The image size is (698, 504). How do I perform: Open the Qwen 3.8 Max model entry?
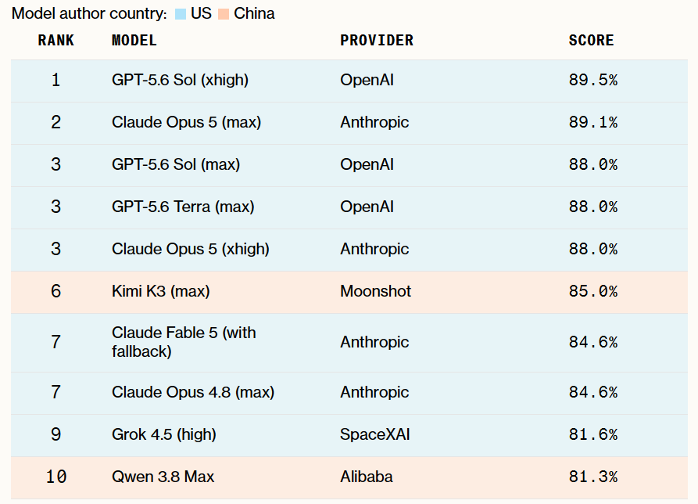[x=163, y=477]
